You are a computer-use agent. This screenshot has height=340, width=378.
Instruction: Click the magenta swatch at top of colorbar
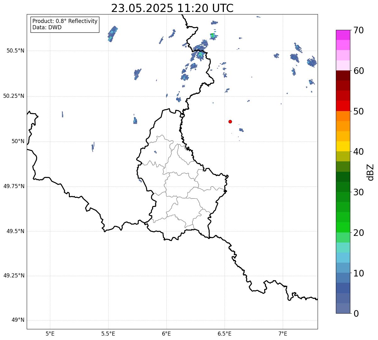343,35
